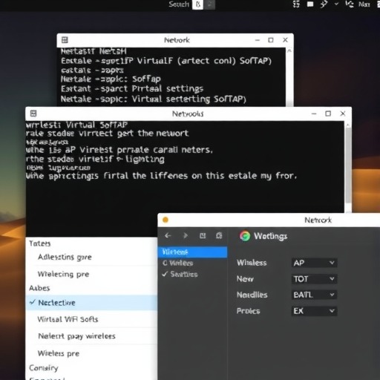
Task: Click the white square tray icon
Action: click(x=310, y=4)
